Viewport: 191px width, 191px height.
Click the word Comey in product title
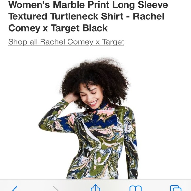(24, 29)
